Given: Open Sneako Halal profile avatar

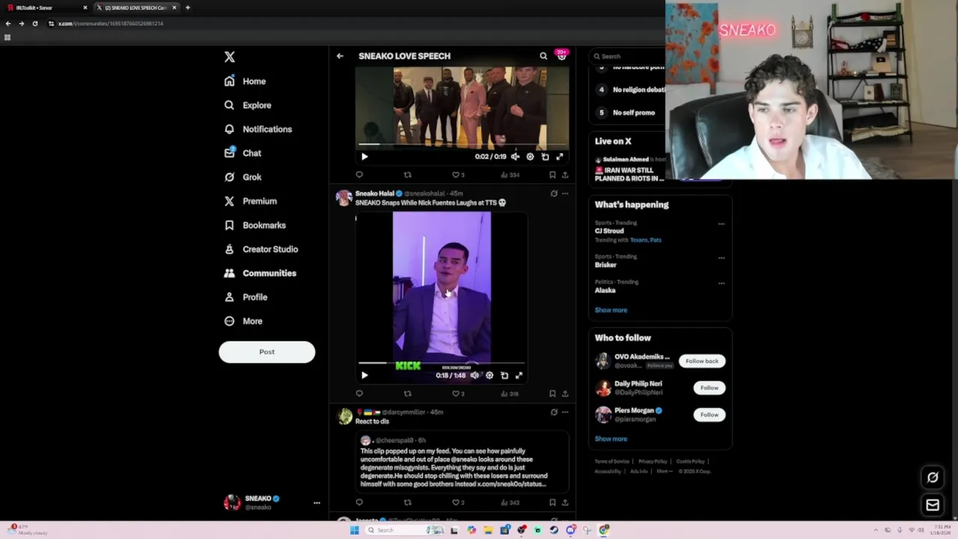Looking at the screenshot, I should 344,197.
